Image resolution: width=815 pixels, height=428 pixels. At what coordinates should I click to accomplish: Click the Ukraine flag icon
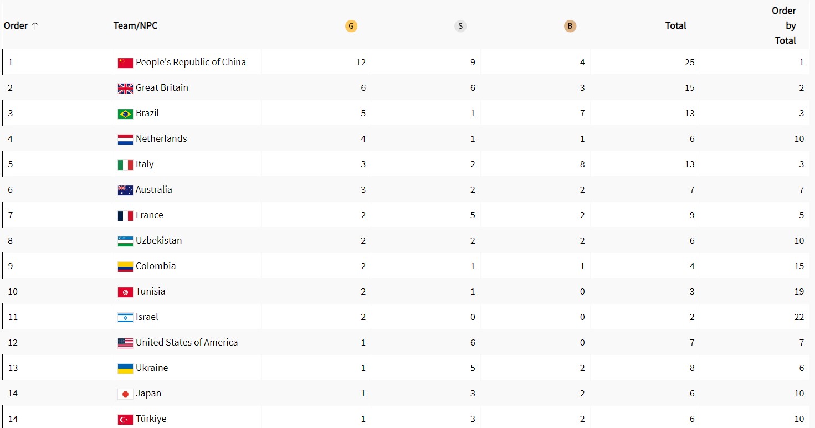click(x=125, y=368)
